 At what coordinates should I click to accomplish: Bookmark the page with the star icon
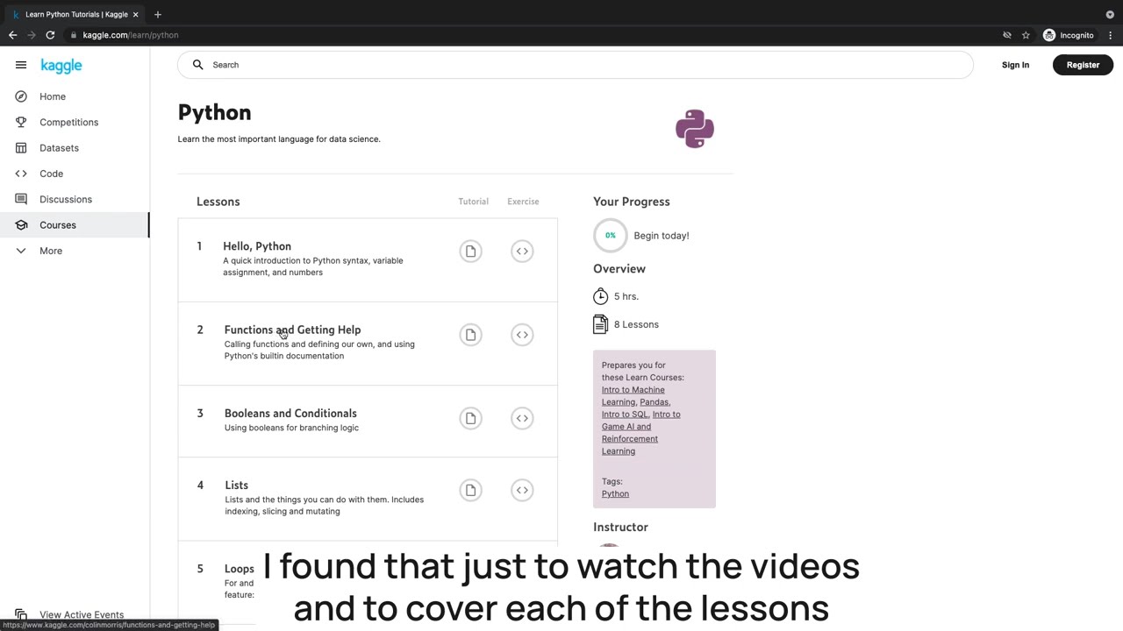coord(1026,35)
